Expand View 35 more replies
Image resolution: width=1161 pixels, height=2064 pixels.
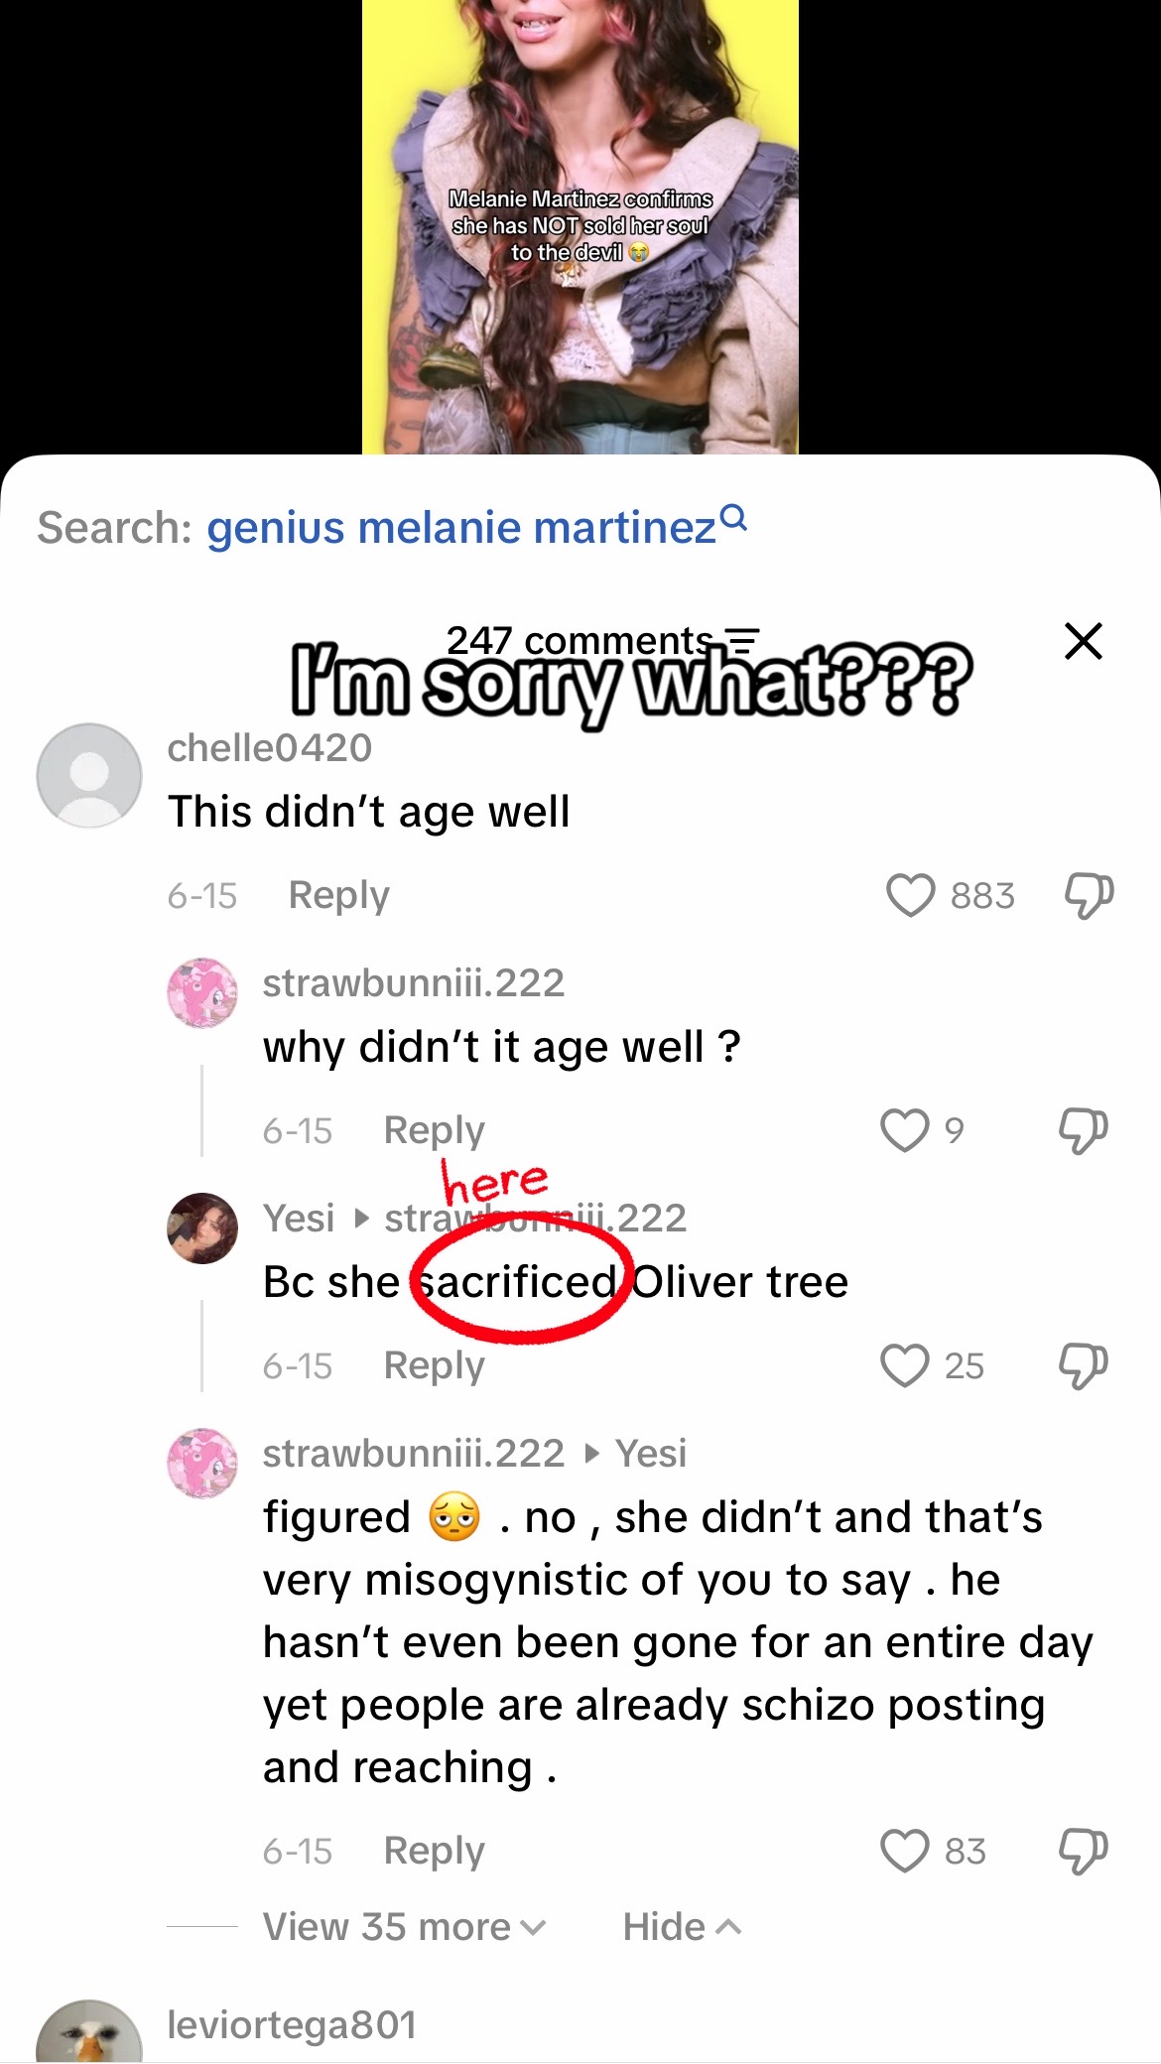coord(404,1927)
